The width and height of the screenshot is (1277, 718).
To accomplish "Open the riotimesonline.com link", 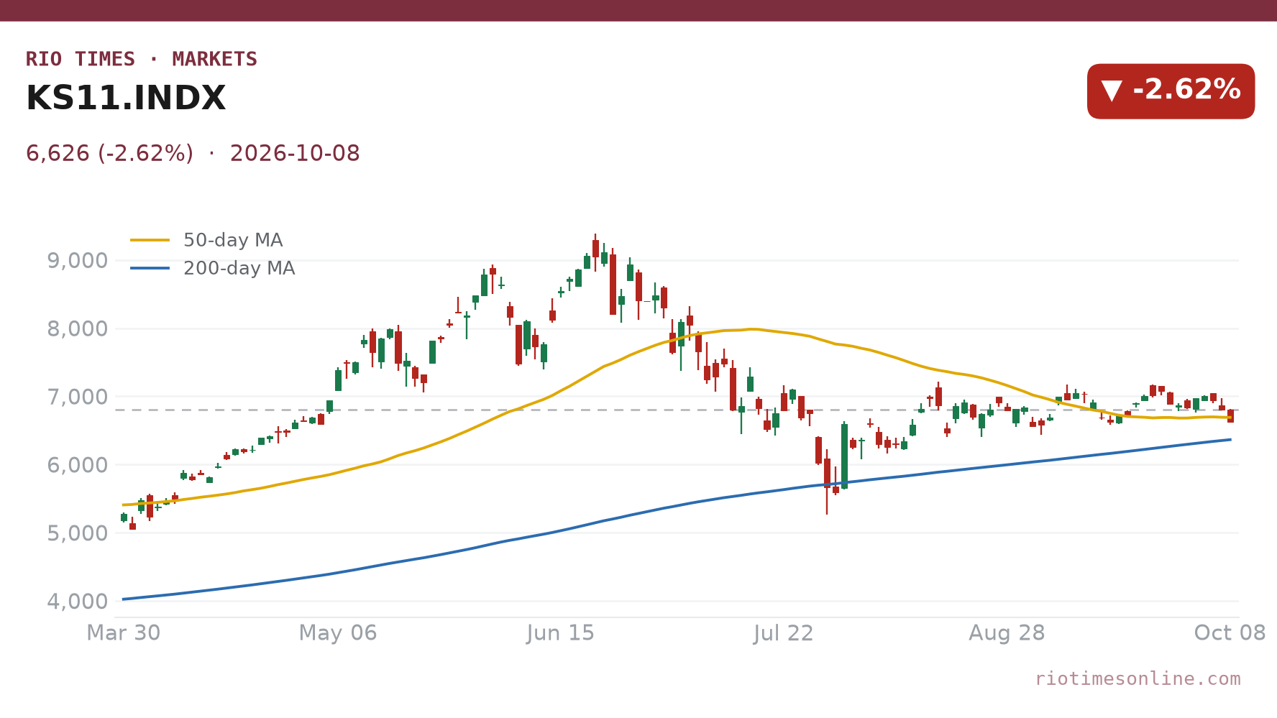I will pos(1138,678).
